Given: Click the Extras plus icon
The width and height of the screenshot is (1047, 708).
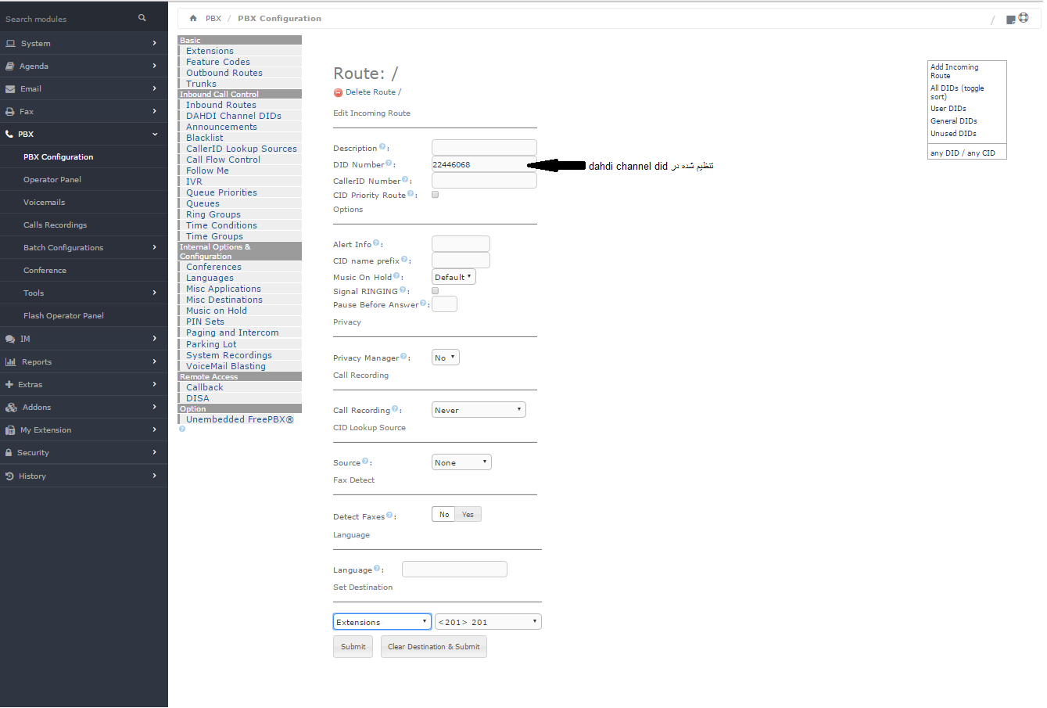Looking at the screenshot, I should [9, 384].
